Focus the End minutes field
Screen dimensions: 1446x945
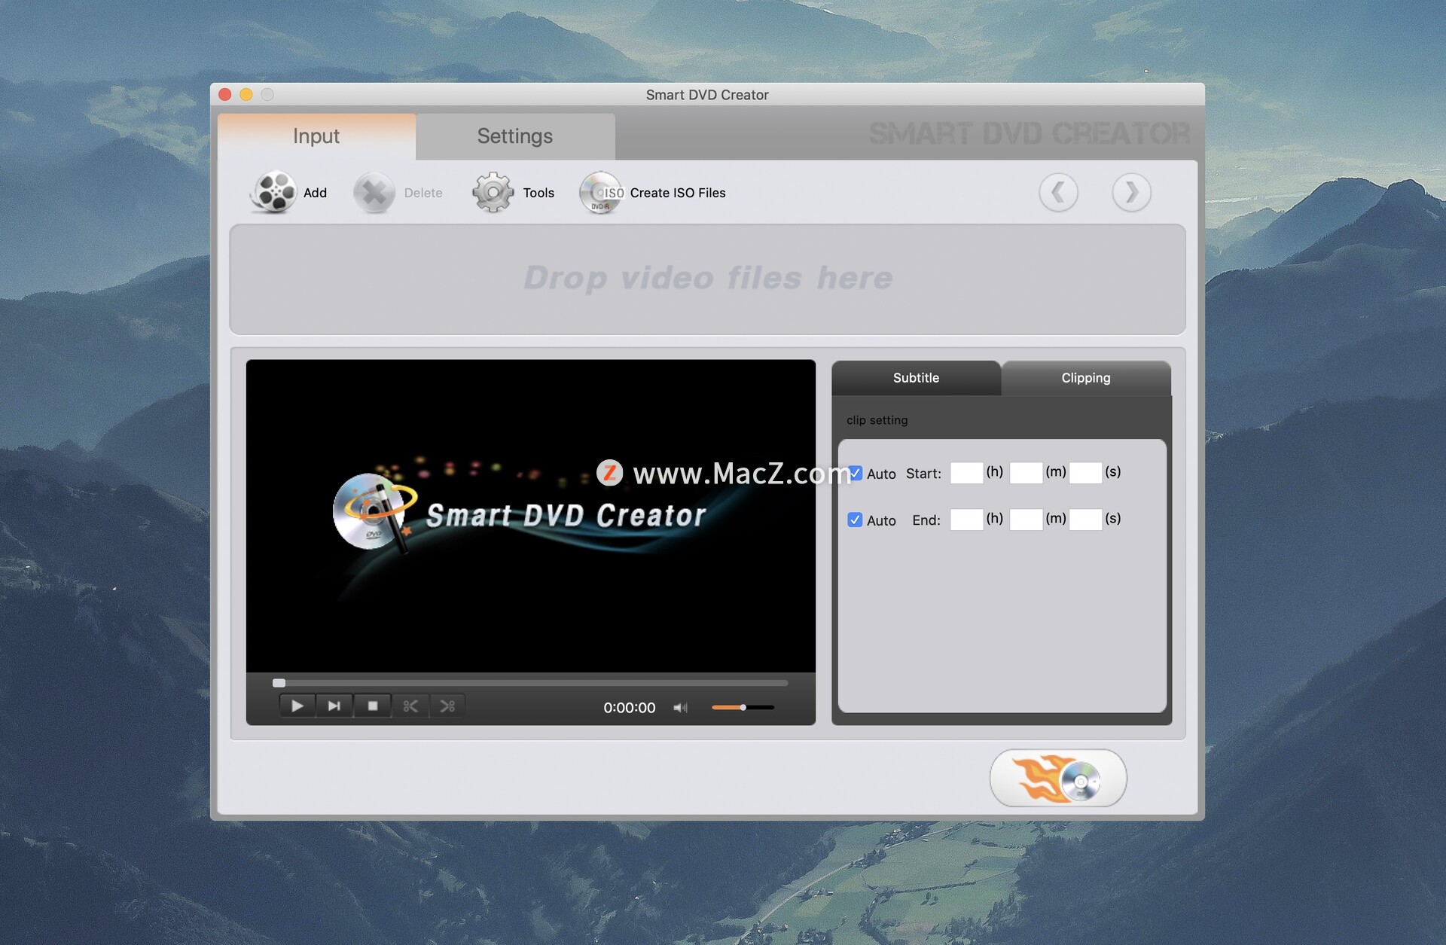[x=1026, y=520]
